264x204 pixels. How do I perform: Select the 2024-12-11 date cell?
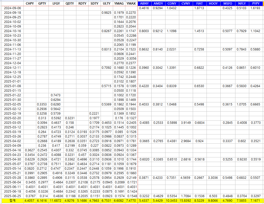coord(13,68)
